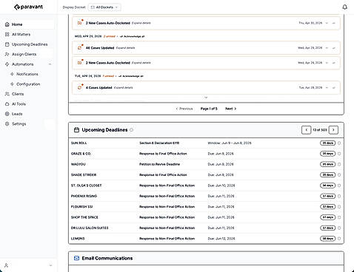
Task: Expand details of 4 Cases Updated
Action: pos(123,87)
